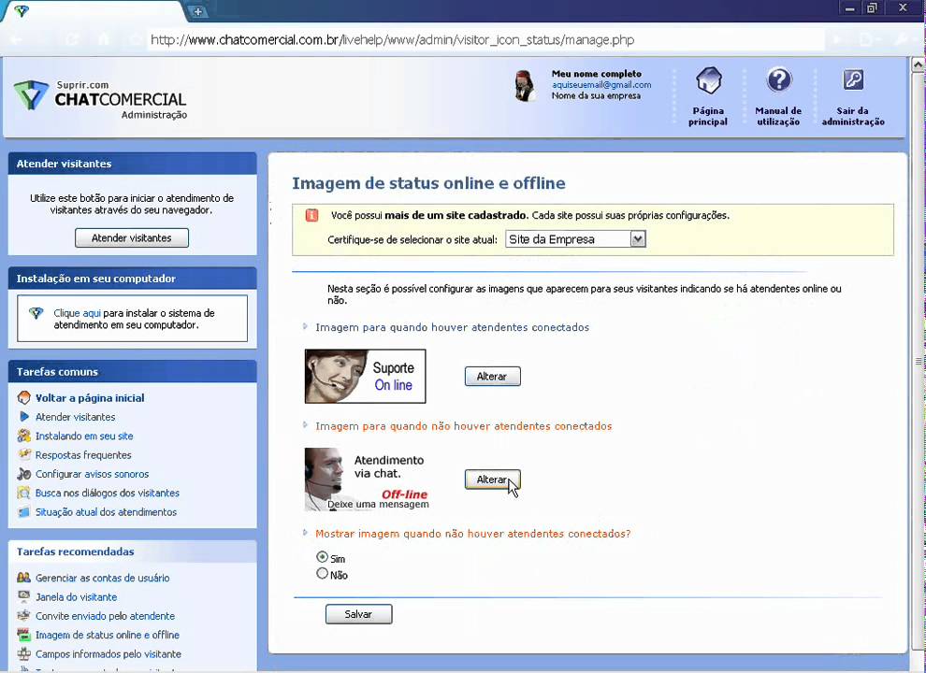Go to Voltar a página inicial link

click(x=90, y=398)
